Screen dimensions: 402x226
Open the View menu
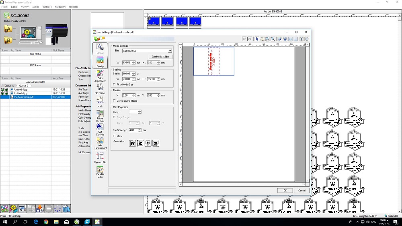coord(25,7)
